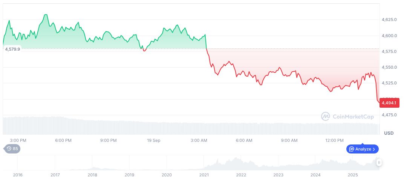Screen dimensions: 404x179
Task: Click the 4,550.0 price axis label
Action: 389,67
